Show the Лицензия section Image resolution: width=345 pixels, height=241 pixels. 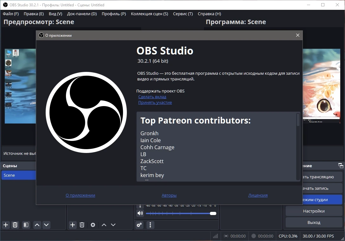(258, 195)
